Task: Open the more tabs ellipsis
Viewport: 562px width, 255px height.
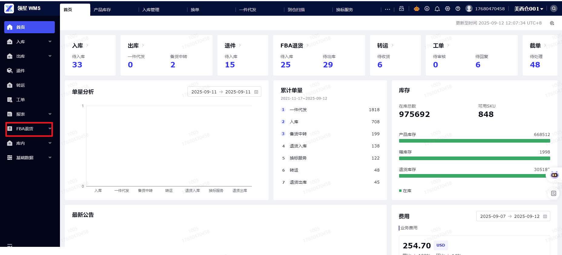Action: [388, 9]
